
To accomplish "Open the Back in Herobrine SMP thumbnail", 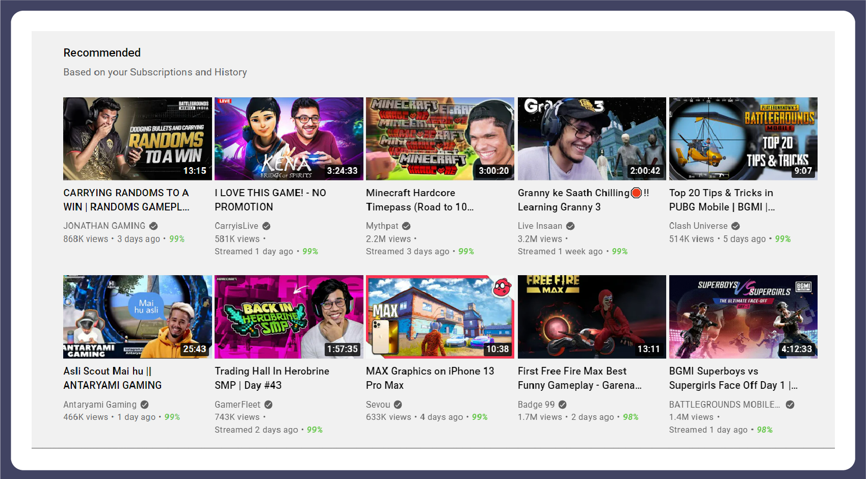I will (x=288, y=317).
